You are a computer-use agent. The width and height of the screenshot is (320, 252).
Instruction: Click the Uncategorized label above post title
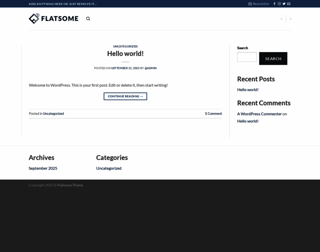click(x=125, y=46)
